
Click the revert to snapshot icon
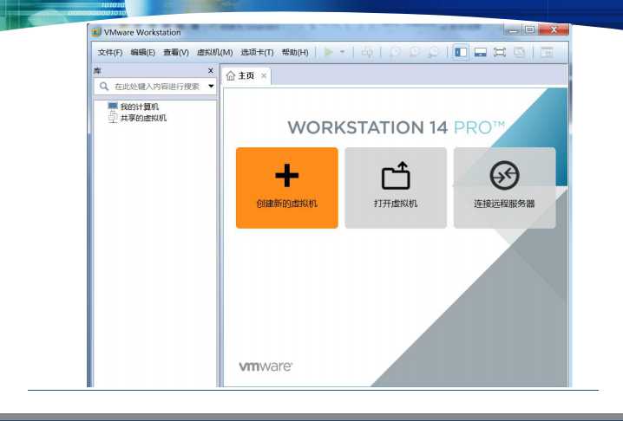pyautogui.click(x=414, y=52)
